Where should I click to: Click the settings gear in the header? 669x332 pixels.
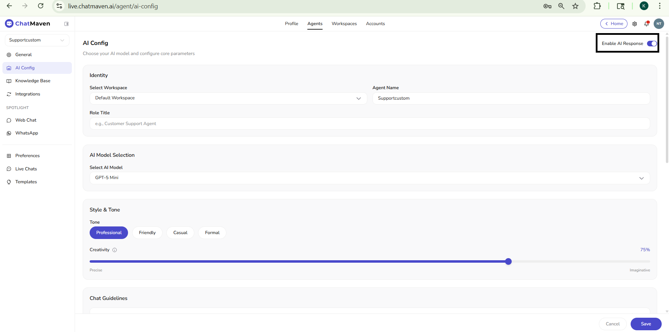[x=635, y=24]
